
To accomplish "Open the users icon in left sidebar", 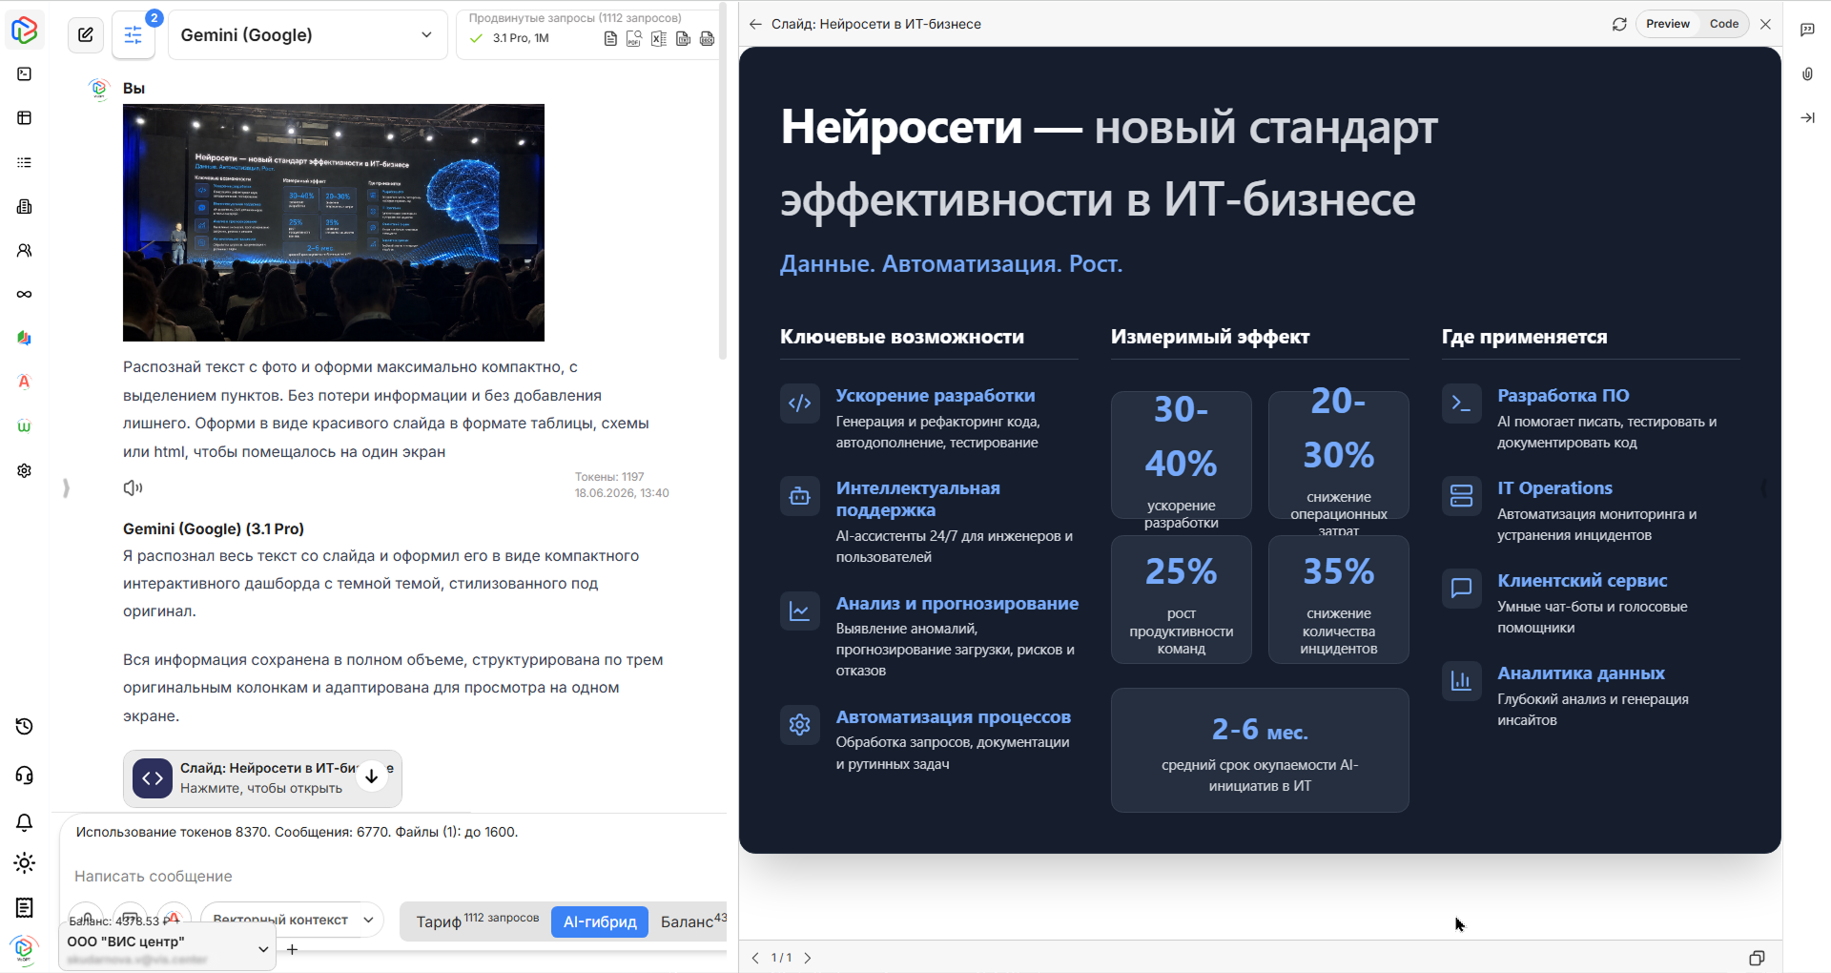I will click(25, 250).
